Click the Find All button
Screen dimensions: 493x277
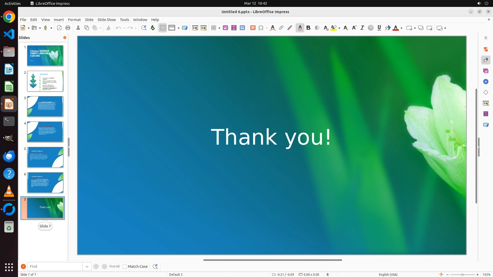pos(115,266)
